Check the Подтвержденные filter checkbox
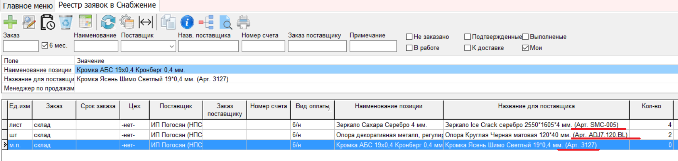 (467, 37)
